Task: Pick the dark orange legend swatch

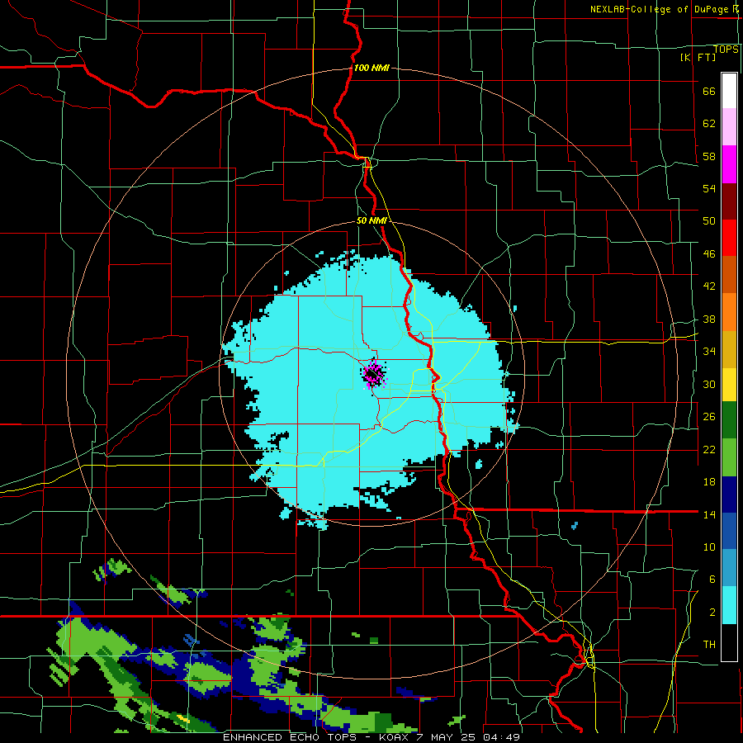Action: pyautogui.click(x=729, y=275)
